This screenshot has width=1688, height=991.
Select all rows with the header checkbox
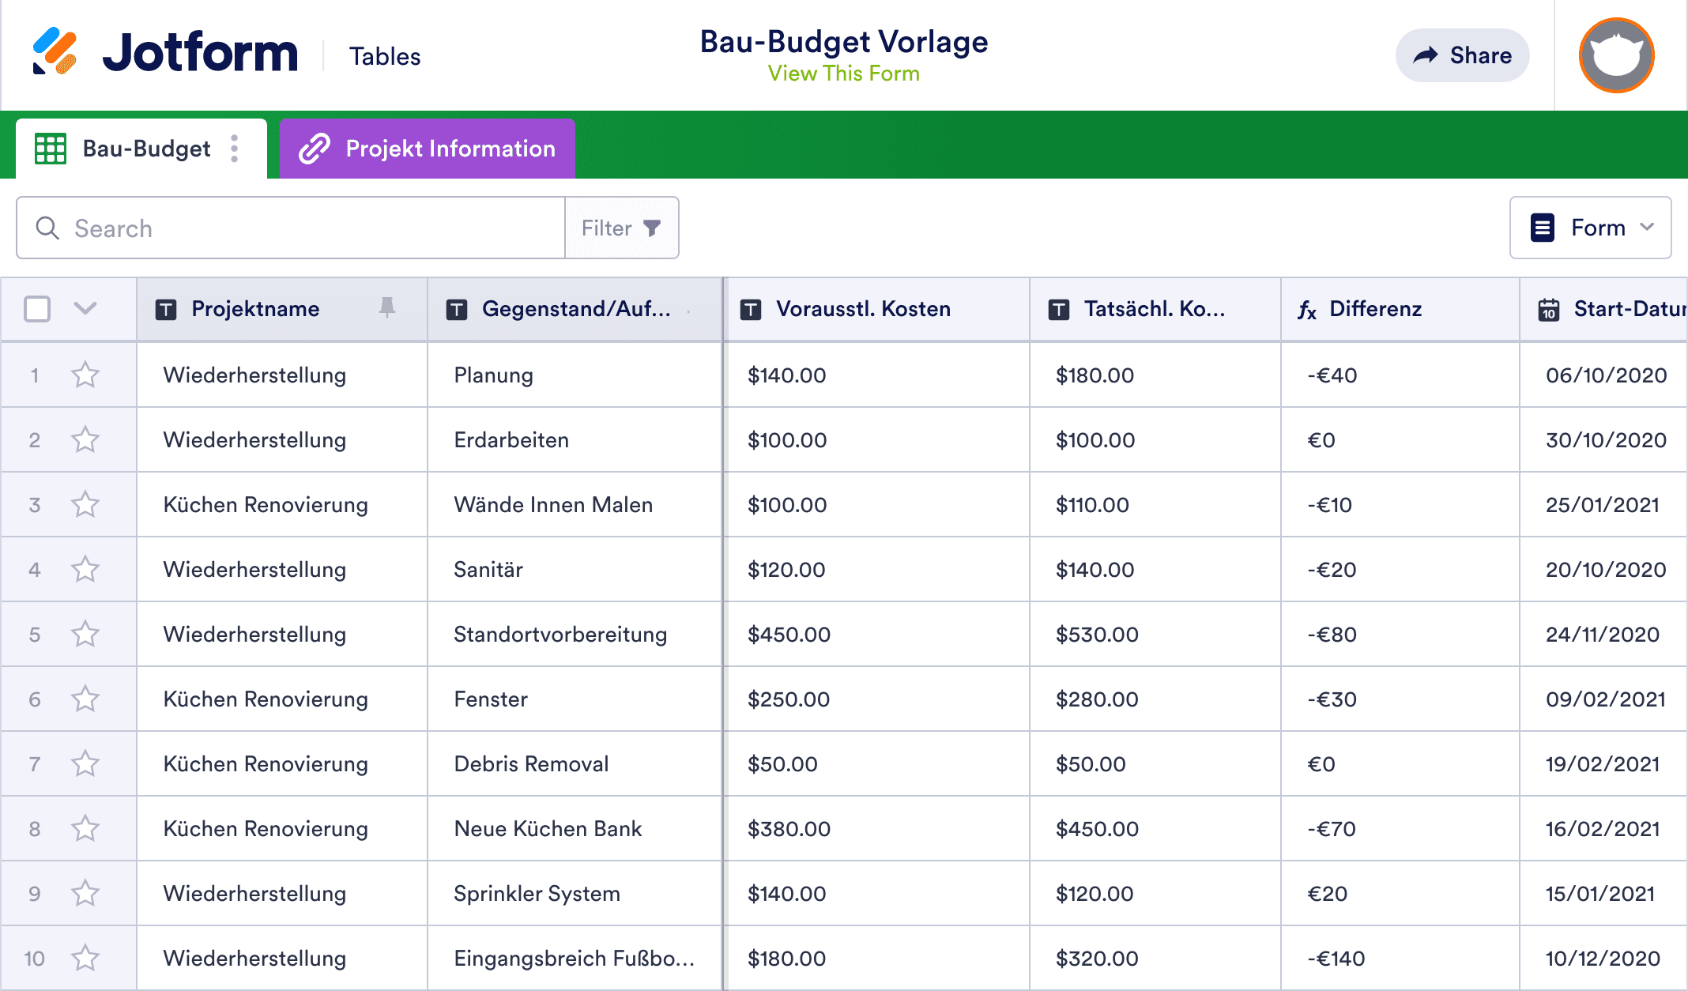tap(36, 309)
